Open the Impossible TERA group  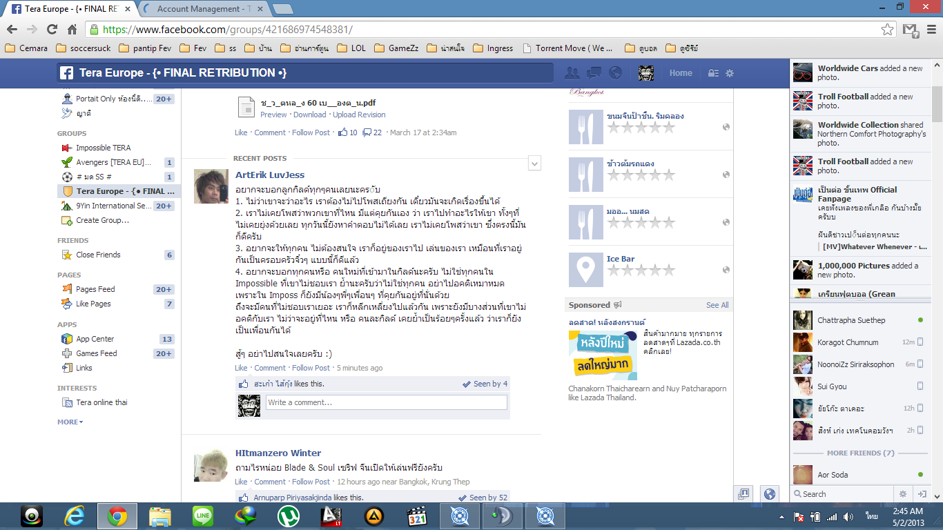point(103,148)
